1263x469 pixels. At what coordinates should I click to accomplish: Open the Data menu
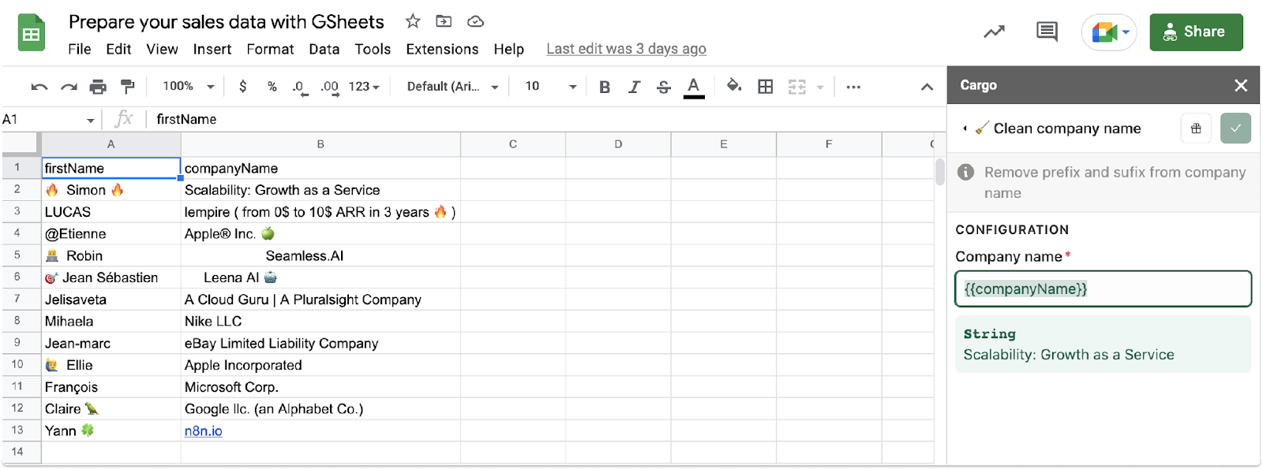tap(324, 49)
